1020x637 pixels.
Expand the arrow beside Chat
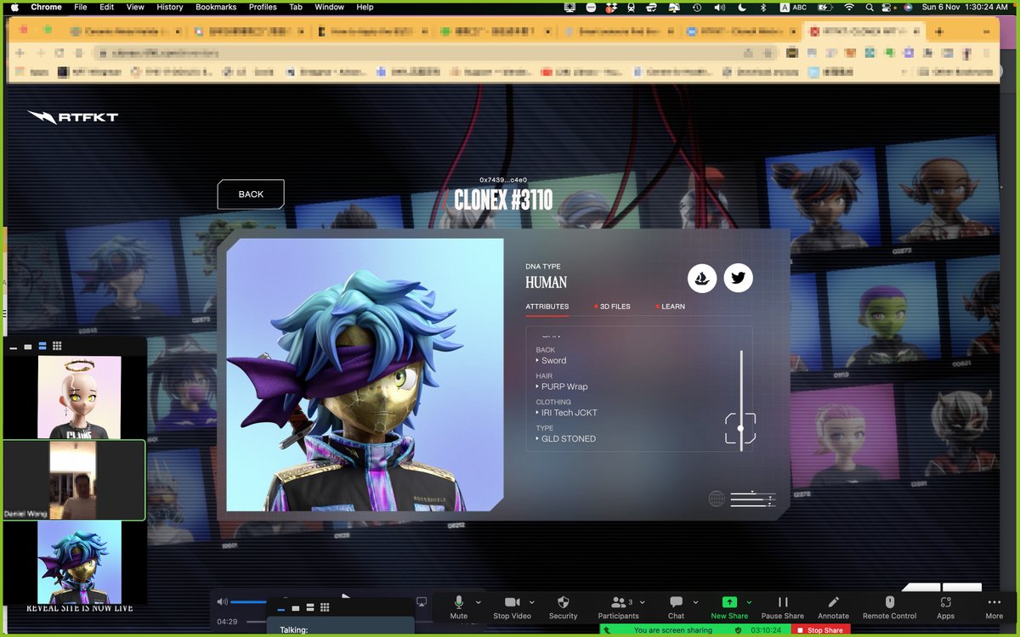[x=695, y=602]
